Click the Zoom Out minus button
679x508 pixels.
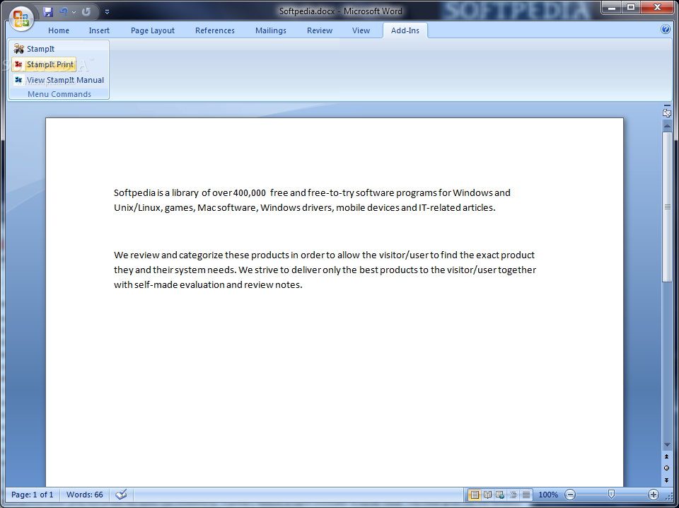pos(570,495)
